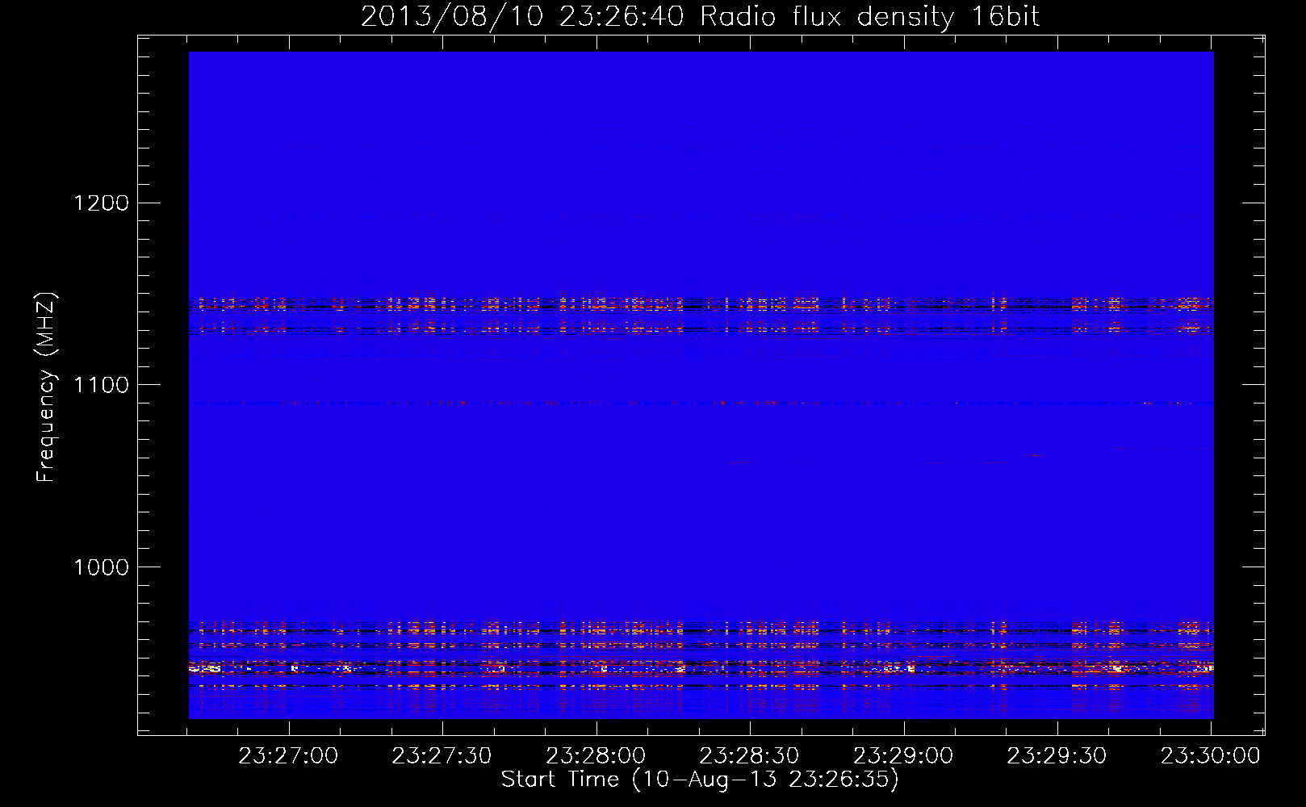Click the plot title '2013/08/10 23:26:40 Radio flux density 16bit'
Screen dimensions: 1306x807
pos(700,16)
